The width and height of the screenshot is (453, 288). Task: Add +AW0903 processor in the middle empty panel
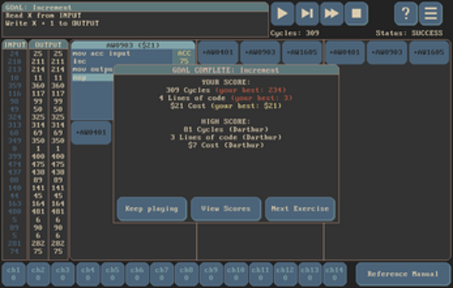click(260, 52)
